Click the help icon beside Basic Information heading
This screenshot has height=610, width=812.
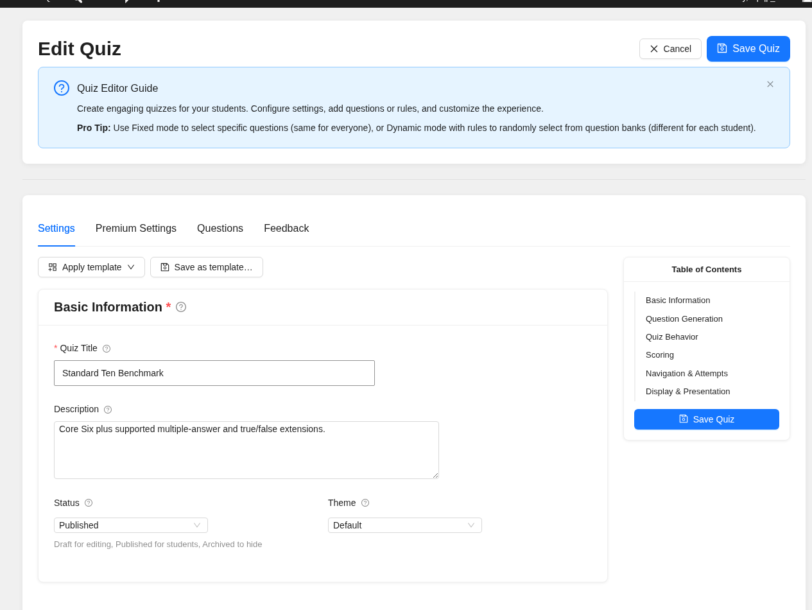click(181, 307)
